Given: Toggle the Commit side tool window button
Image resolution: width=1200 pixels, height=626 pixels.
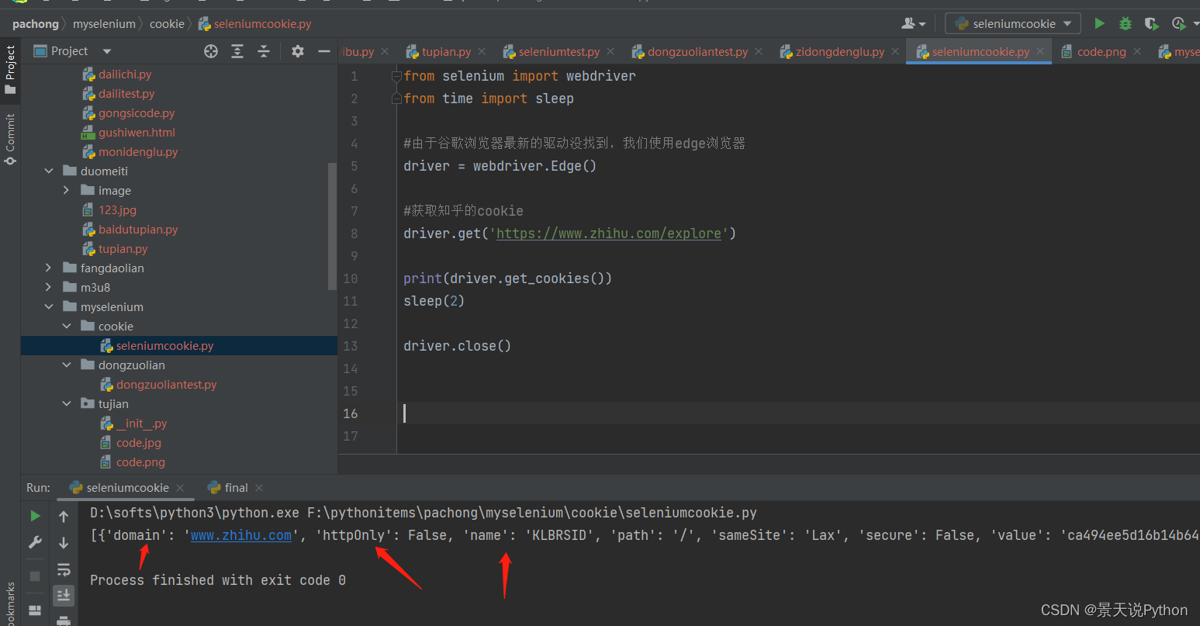Looking at the screenshot, I should point(10,140).
